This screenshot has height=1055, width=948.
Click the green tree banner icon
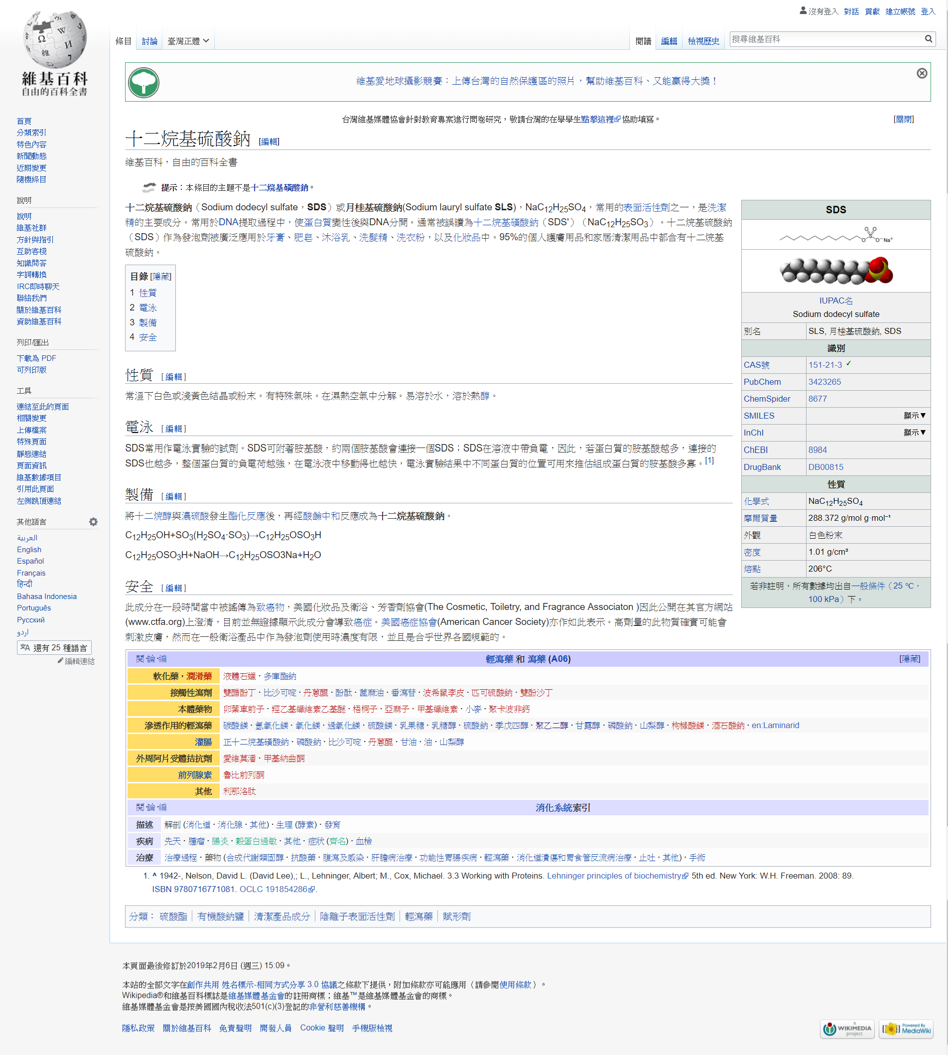tap(143, 82)
